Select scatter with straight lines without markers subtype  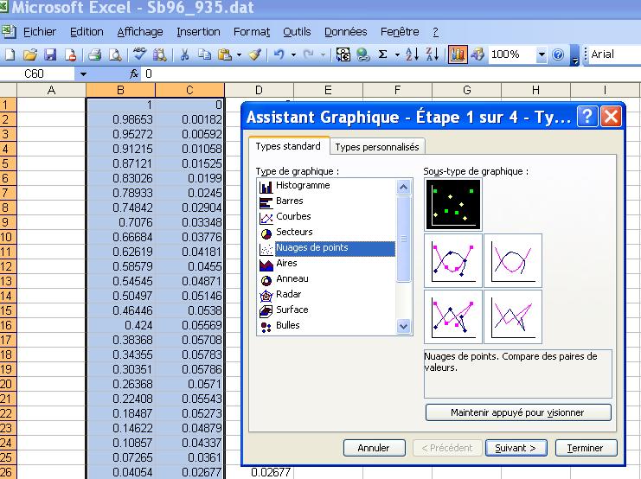click(513, 316)
